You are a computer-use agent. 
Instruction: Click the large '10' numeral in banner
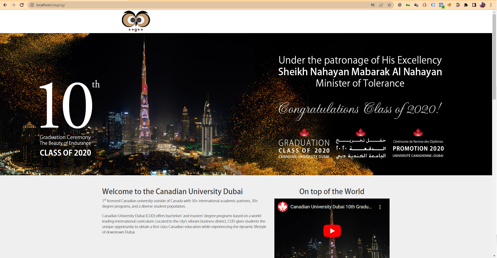66,105
